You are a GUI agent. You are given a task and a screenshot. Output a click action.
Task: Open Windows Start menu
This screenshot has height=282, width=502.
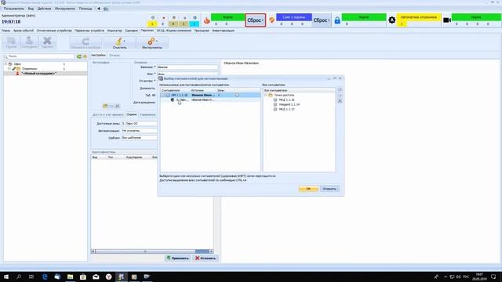pos(6,277)
